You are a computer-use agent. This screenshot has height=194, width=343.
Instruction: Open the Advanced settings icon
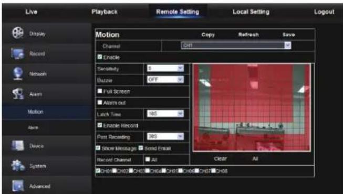tap(18, 186)
